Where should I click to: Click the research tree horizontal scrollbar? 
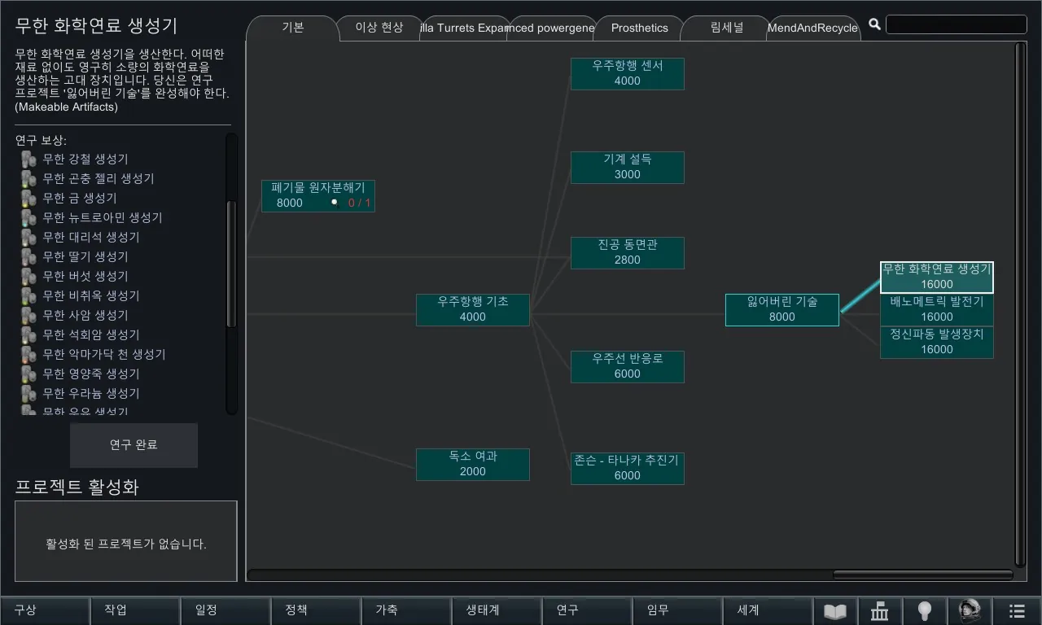point(922,575)
